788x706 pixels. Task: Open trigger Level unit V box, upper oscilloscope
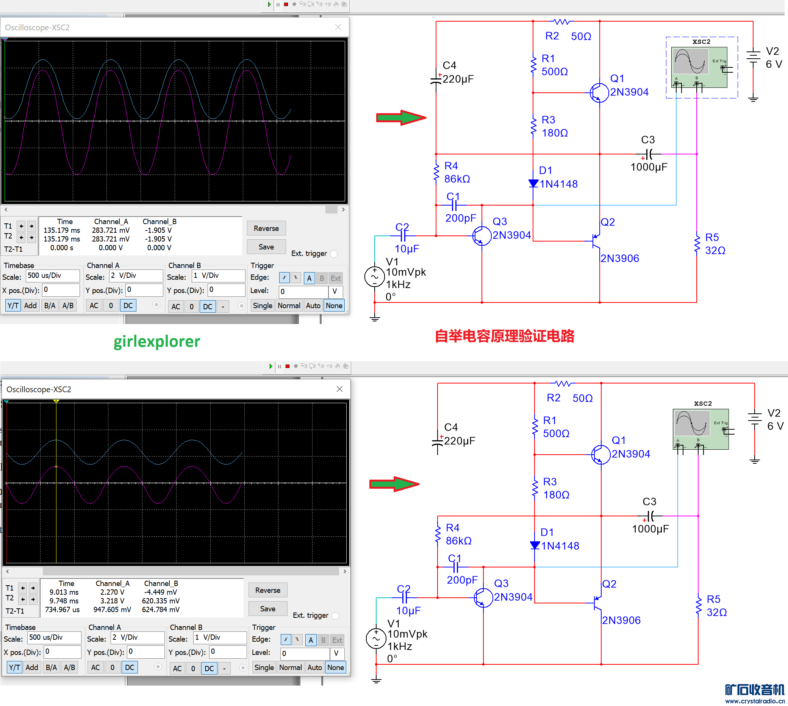point(335,291)
